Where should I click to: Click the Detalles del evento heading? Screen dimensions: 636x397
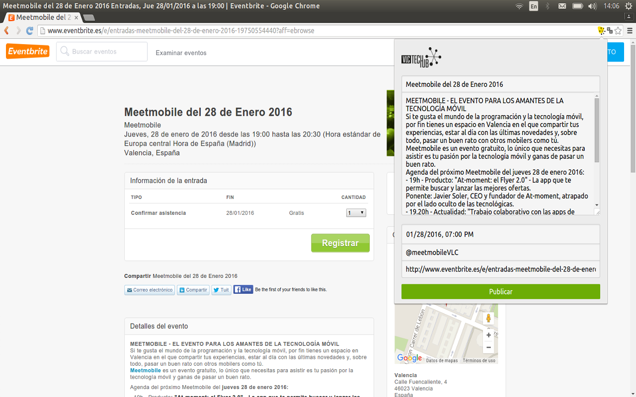click(159, 326)
